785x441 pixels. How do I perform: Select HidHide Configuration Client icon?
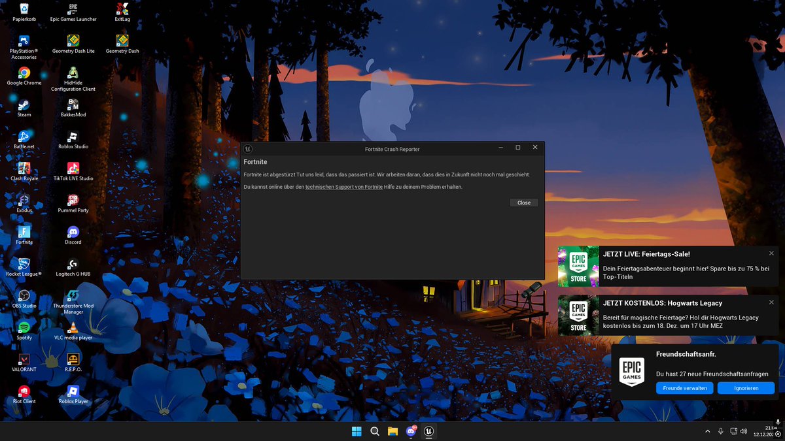point(73,79)
